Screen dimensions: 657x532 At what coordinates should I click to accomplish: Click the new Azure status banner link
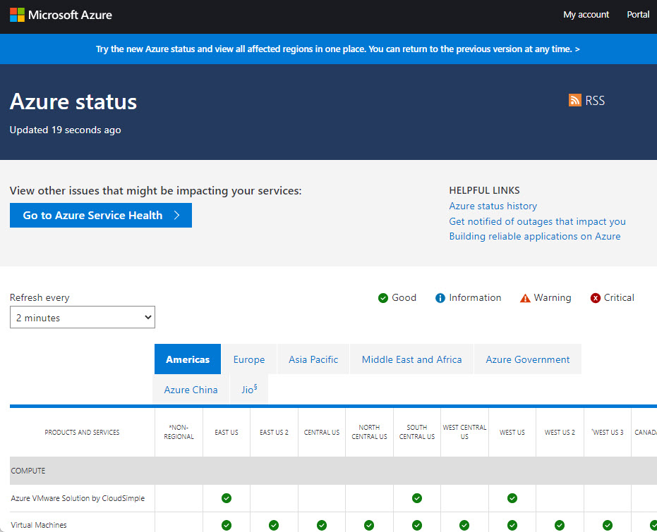338,49
